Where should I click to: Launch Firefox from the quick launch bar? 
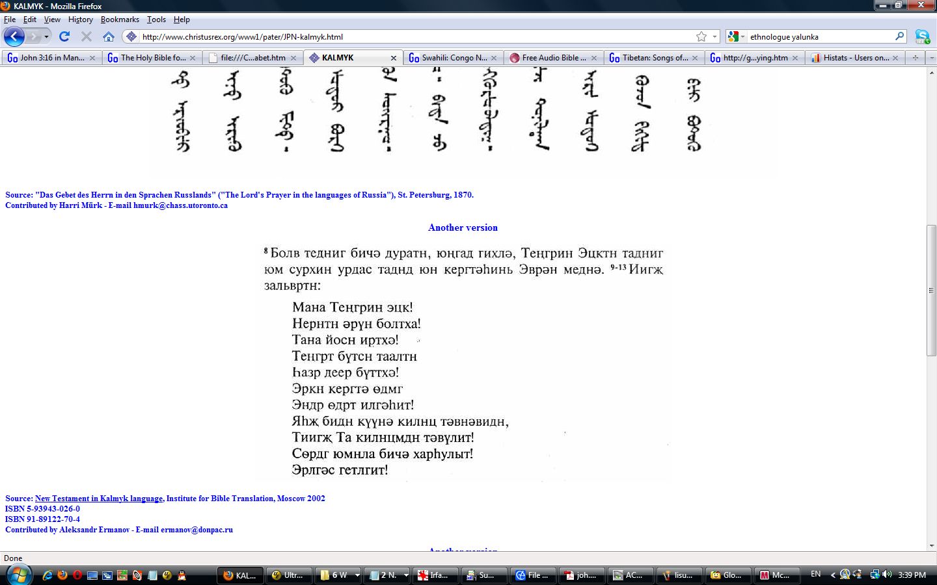tap(62, 575)
